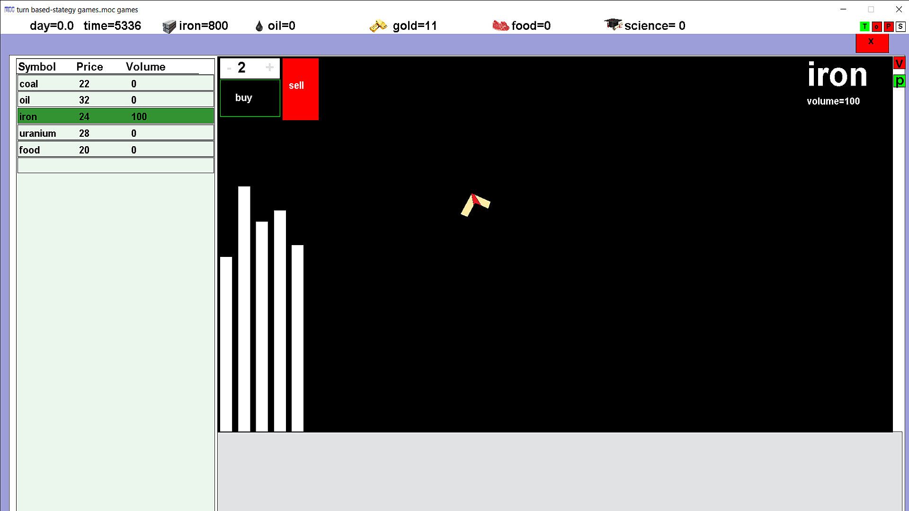
Task: Select the oil commodity row
Action: coord(116,100)
